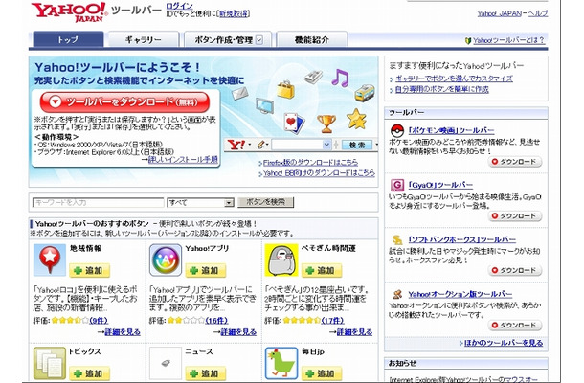
Task: Download the ポケモン映画 toolbar
Action: coord(515,162)
